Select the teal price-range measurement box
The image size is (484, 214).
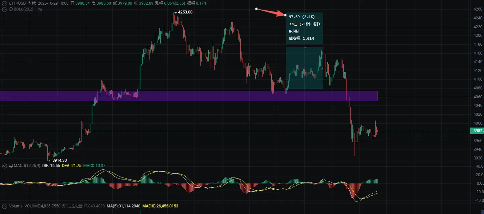(x=304, y=68)
